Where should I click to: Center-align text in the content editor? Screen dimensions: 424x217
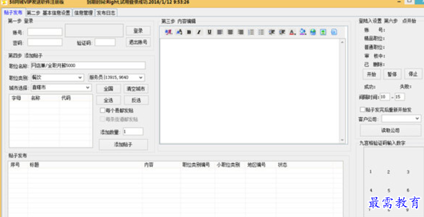click(x=230, y=32)
